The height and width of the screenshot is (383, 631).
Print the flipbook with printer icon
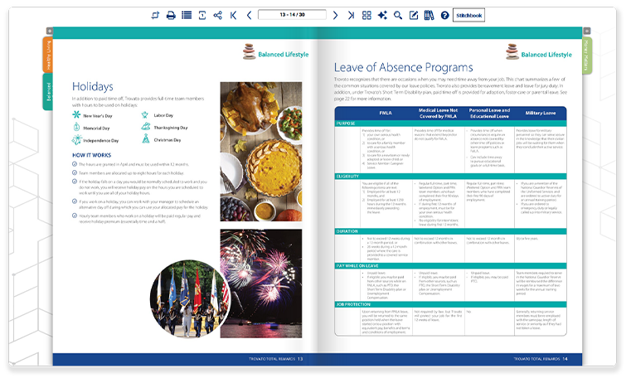click(x=171, y=15)
